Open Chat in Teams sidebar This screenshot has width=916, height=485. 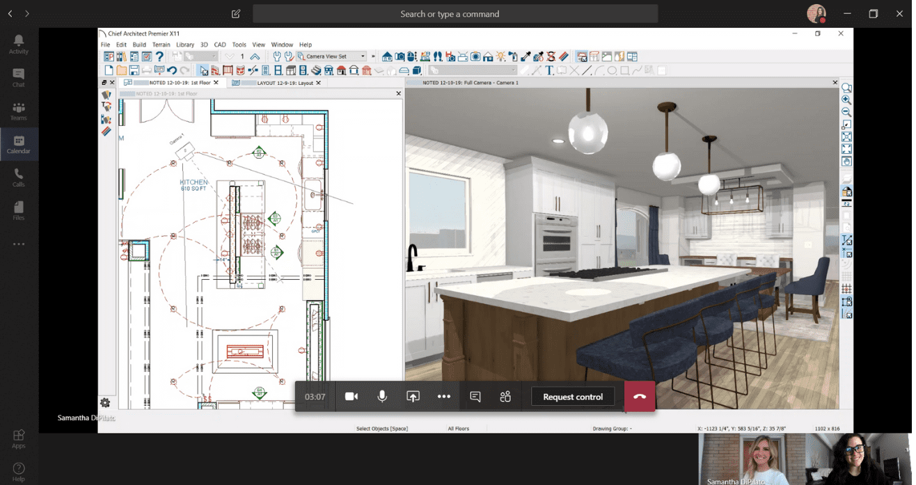[x=19, y=78]
